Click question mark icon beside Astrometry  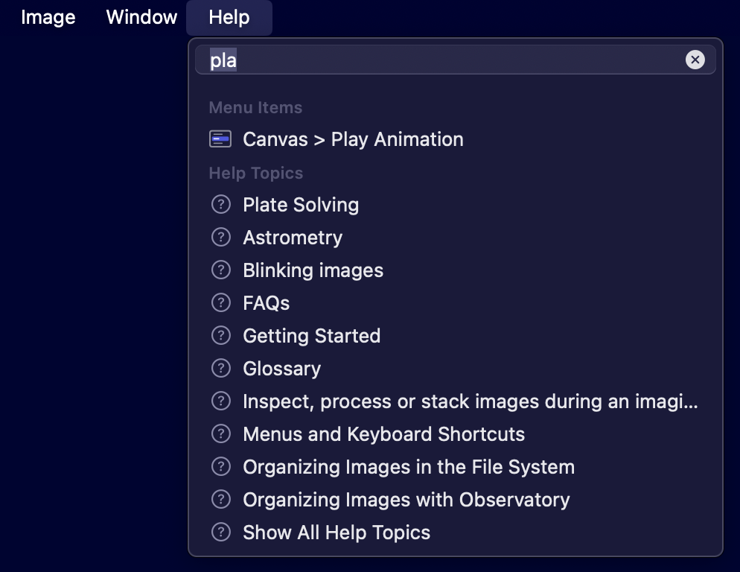click(x=221, y=237)
